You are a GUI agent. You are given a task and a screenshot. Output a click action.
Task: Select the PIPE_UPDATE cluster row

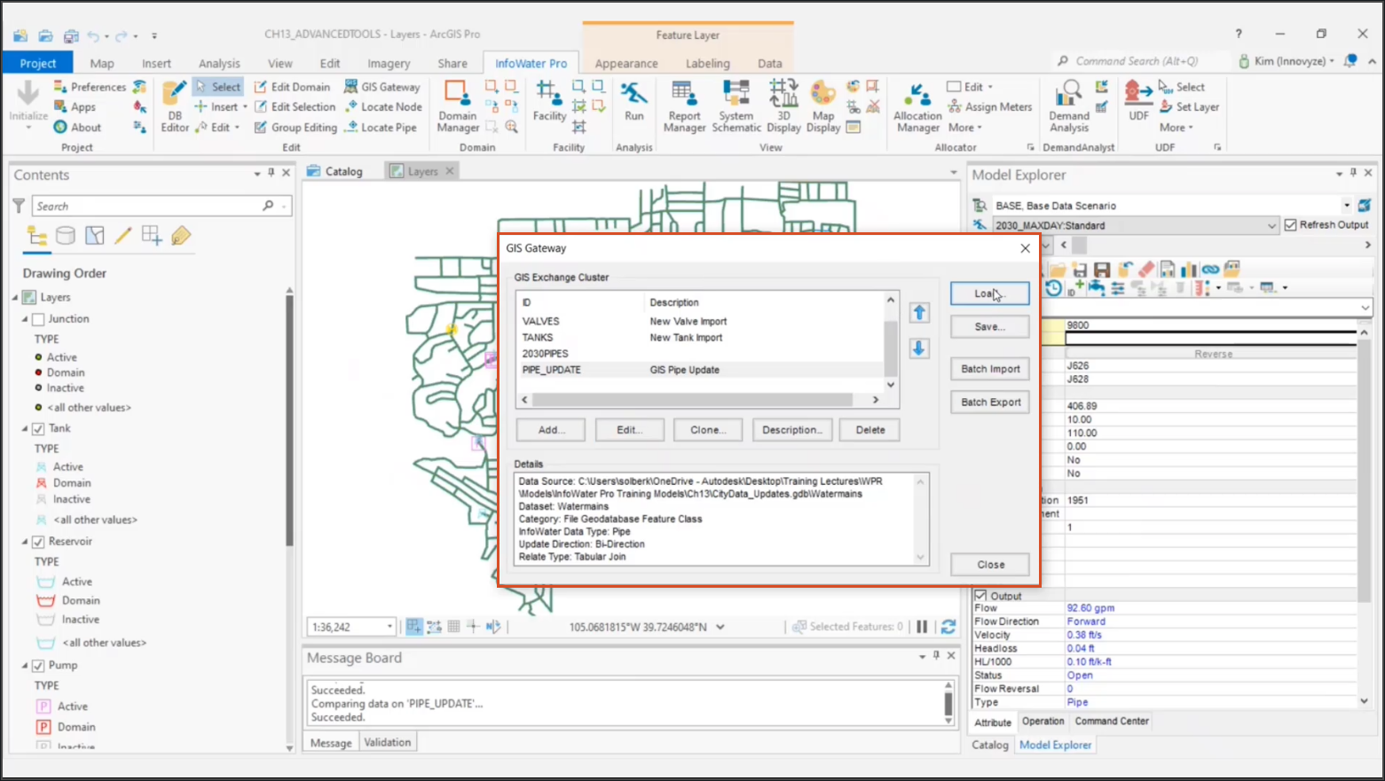click(701, 371)
